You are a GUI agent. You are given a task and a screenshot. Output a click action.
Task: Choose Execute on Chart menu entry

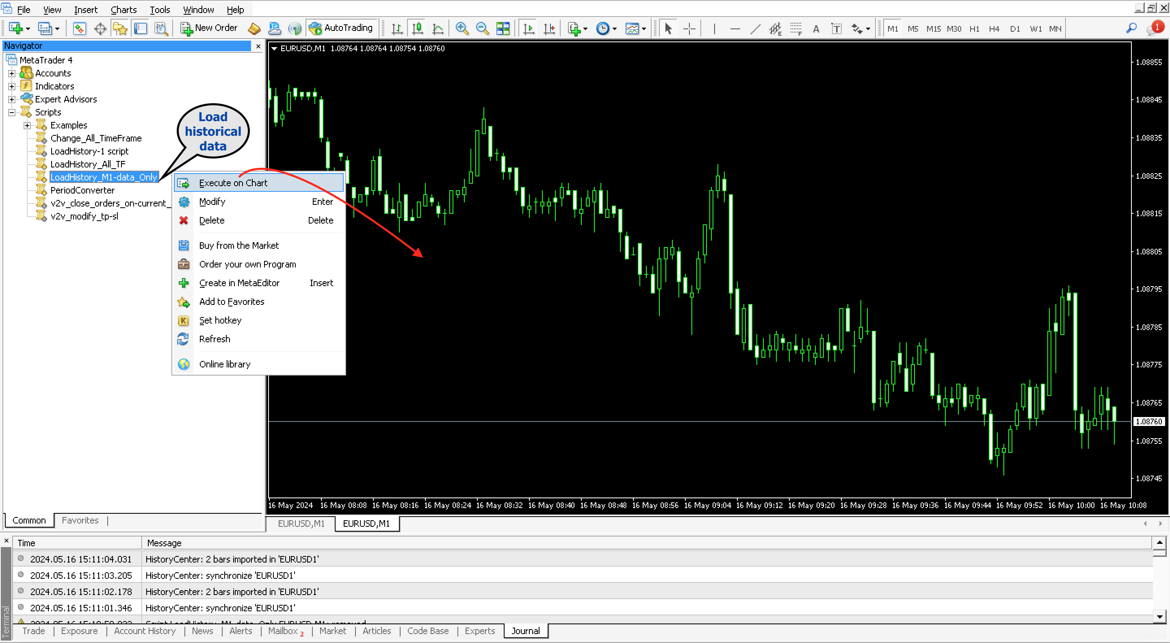click(233, 182)
